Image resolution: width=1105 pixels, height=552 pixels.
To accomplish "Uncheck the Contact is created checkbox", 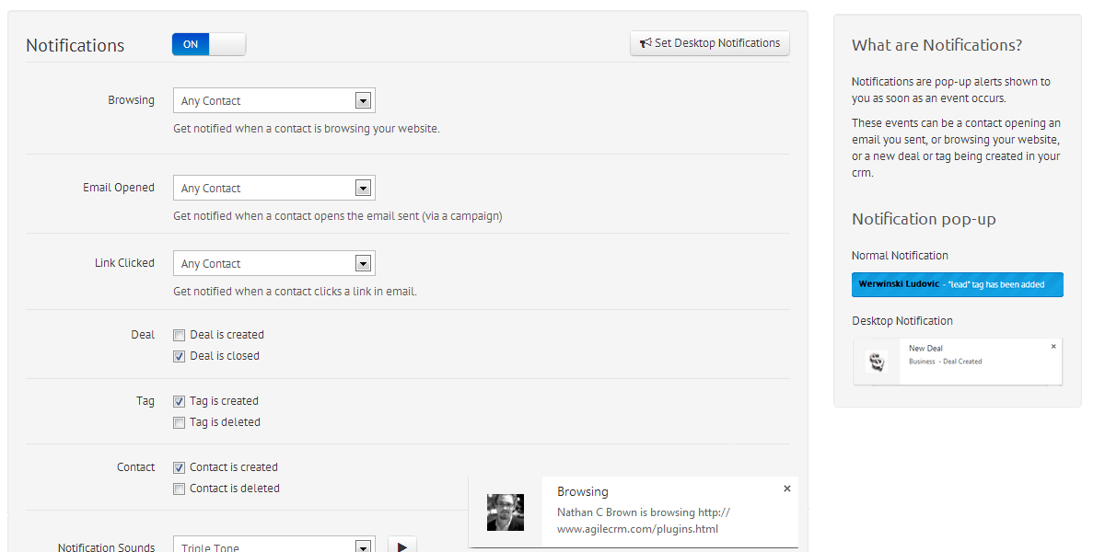I will tap(179, 467).
